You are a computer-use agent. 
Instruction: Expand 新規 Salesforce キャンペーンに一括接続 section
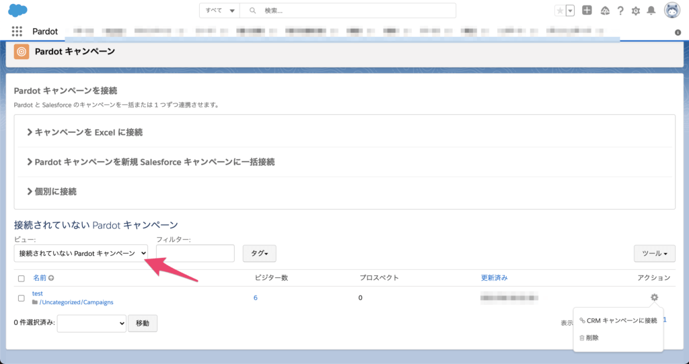(x=151, y=162)
